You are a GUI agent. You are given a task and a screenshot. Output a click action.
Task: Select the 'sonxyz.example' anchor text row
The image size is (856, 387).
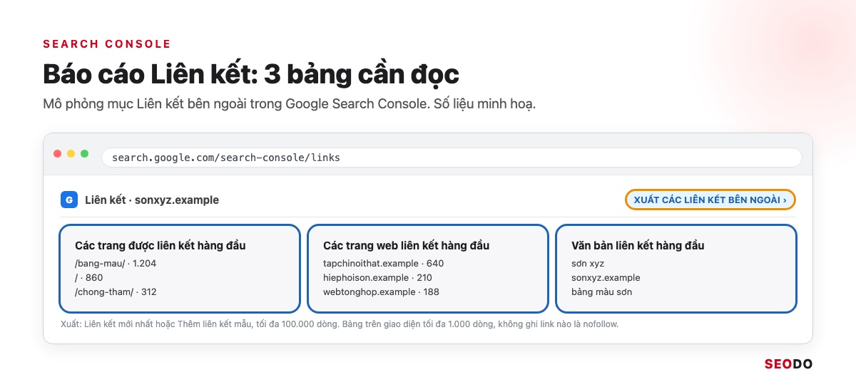(x=606, y=278)
